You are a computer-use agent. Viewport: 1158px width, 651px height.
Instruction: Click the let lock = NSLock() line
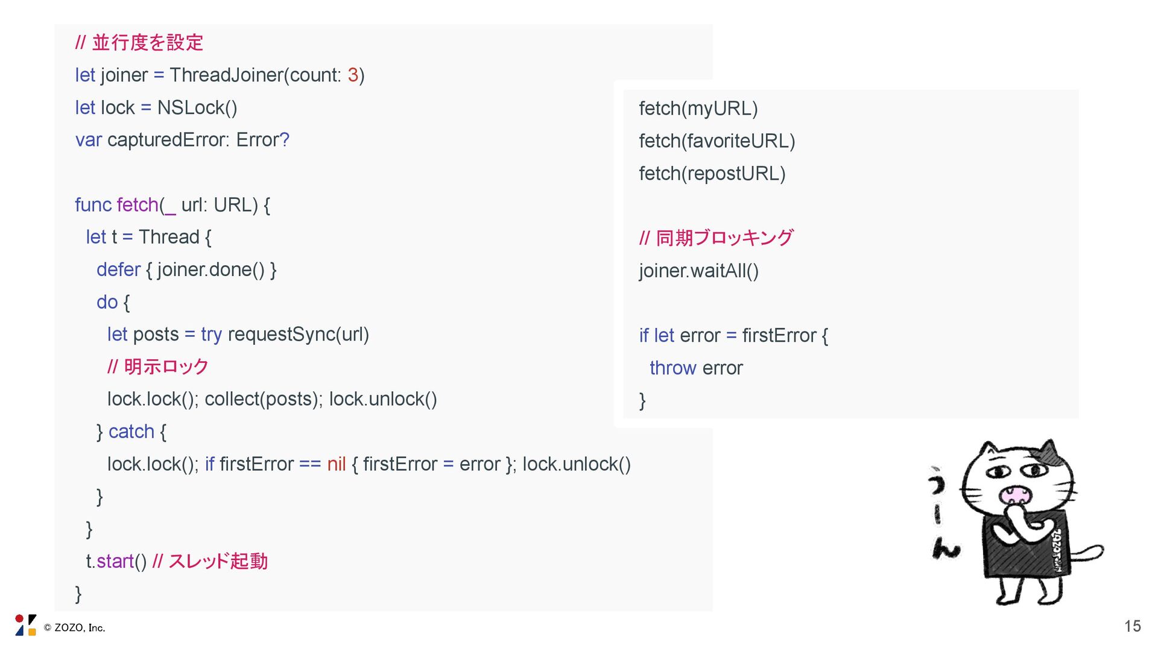click(156, 108)
